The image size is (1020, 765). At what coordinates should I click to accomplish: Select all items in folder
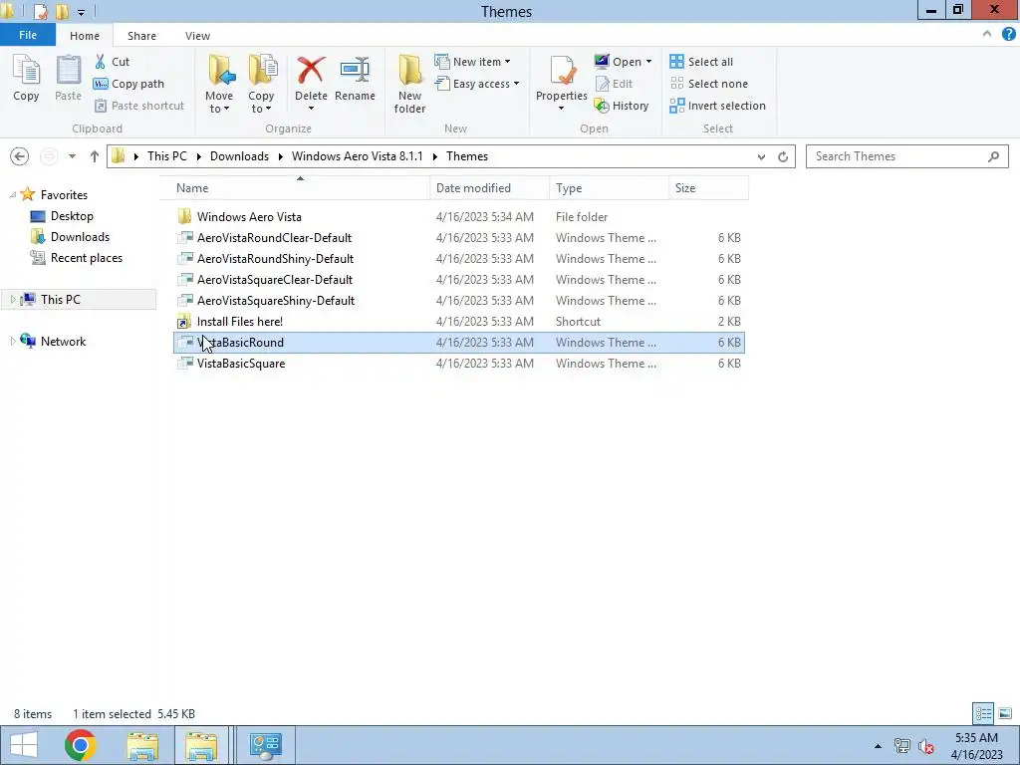(701, 62)
